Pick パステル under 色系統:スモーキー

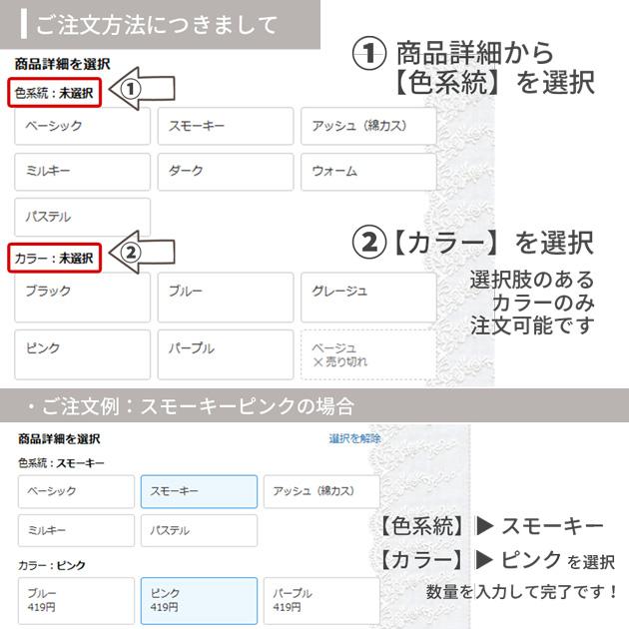click(199, 530)
